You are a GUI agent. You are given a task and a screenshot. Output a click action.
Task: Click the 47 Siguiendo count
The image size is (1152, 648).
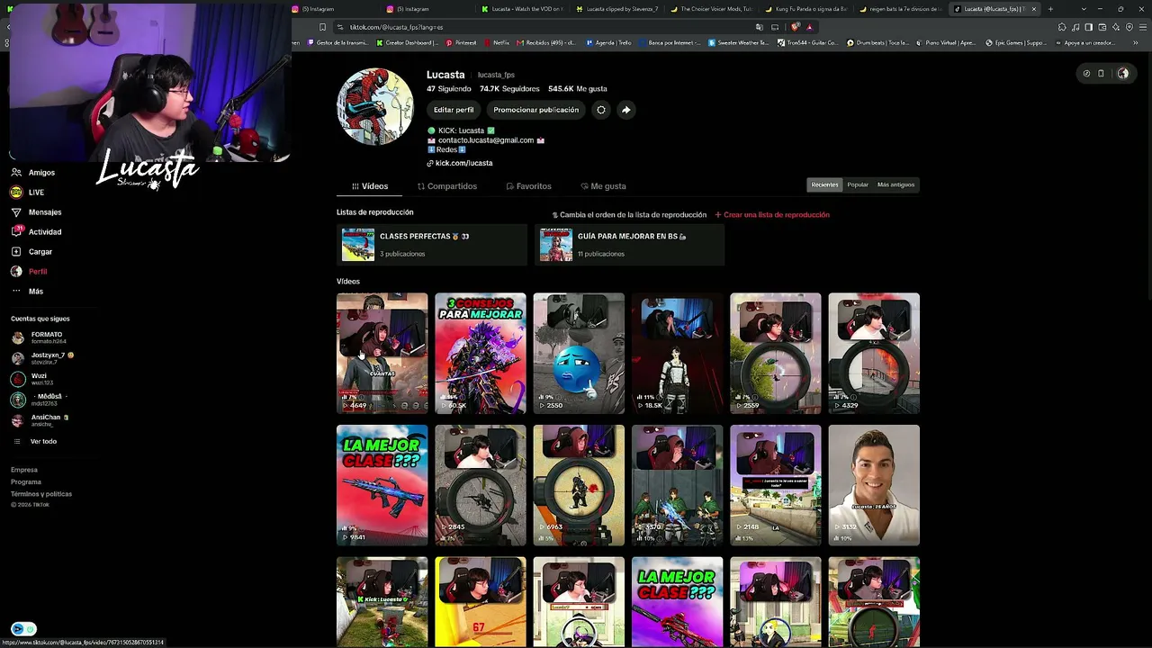pos(449,89)
